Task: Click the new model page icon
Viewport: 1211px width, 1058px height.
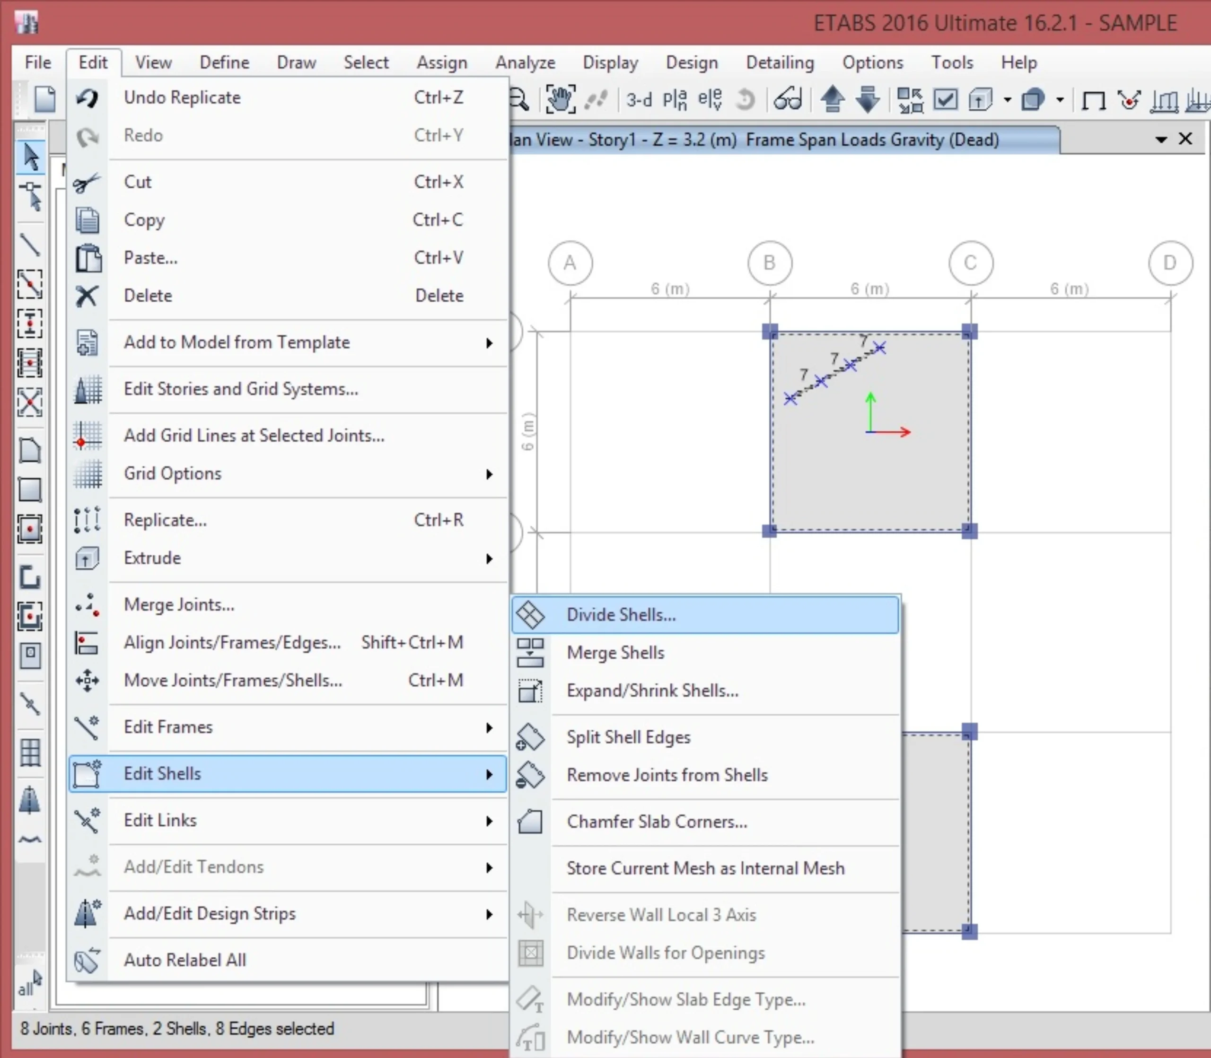Action: (x=45, y=99)
